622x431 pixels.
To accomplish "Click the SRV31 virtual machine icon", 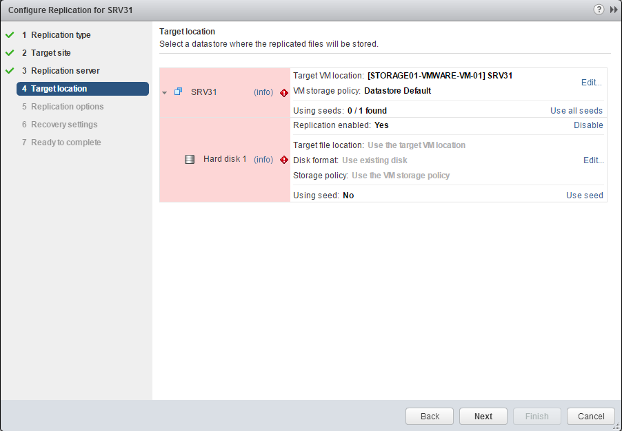I will click(x=178, y=92).
